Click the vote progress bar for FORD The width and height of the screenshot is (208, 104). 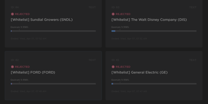pos(53,84)
